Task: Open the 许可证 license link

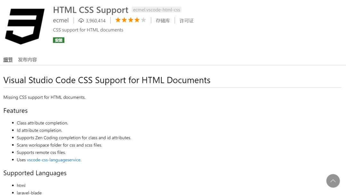Action: 186,21
